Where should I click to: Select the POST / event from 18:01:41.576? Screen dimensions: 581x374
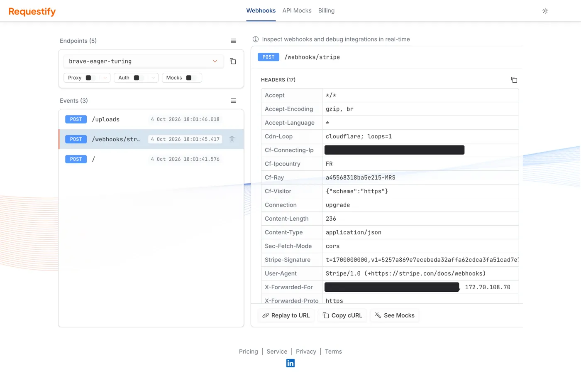tap(151, 159)
